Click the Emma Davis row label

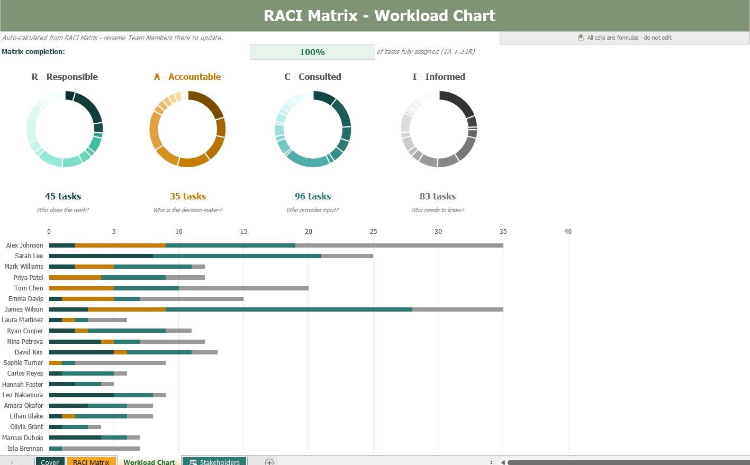pos(26,299)
